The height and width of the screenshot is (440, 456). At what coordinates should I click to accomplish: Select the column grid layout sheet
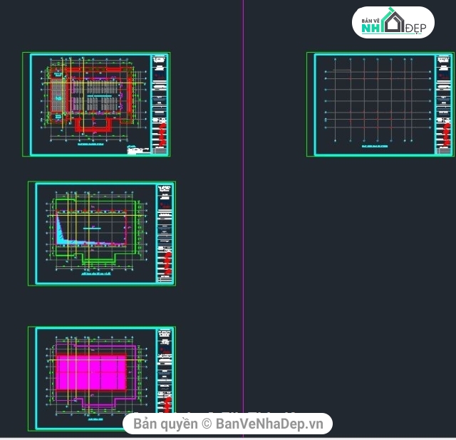tap(380, 105)
